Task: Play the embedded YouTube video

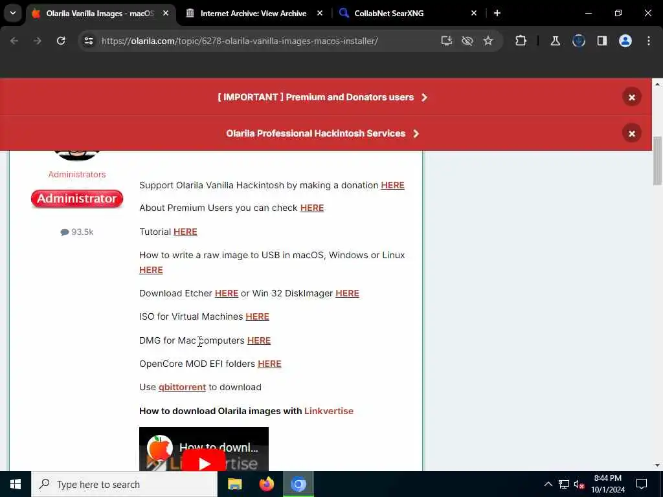Action: (x=204, y=462)
